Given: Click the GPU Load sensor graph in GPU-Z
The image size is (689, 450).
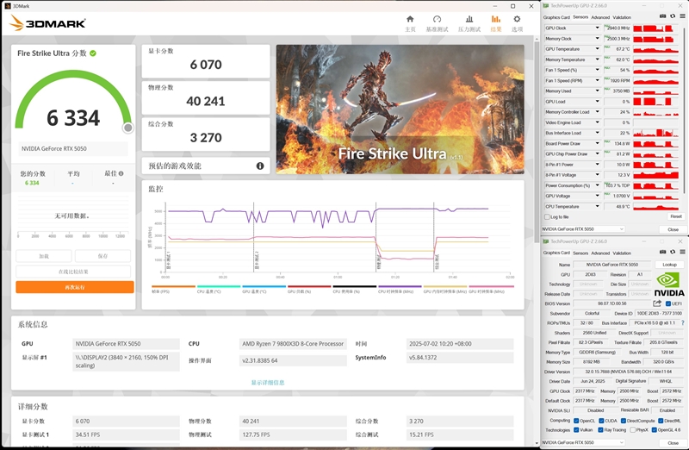Looking at the screenshot, I should pyautogui.click(x=655, y=101).
